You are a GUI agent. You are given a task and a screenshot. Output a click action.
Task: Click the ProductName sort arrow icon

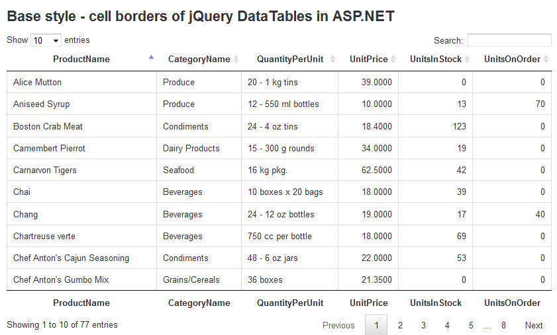(151, 57)
